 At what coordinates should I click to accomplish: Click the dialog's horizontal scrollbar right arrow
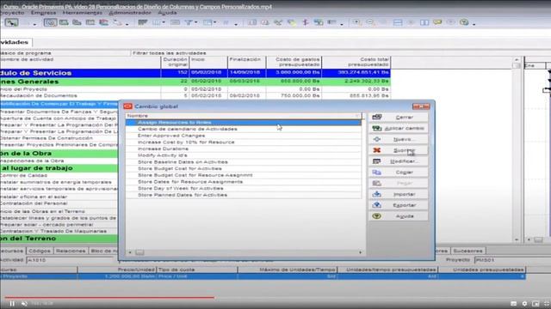click(x=360, y=252)
